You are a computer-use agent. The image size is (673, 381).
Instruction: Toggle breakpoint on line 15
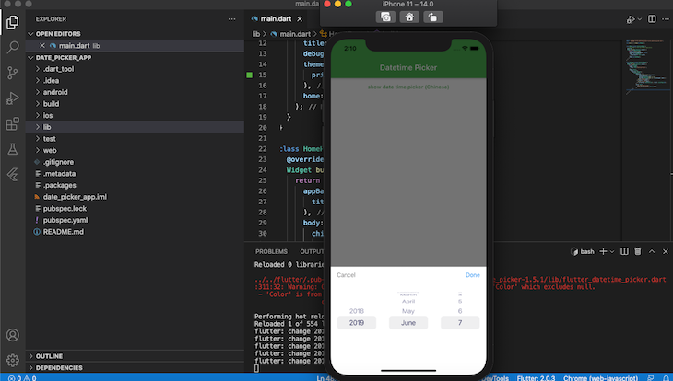[x=249, y=75]
